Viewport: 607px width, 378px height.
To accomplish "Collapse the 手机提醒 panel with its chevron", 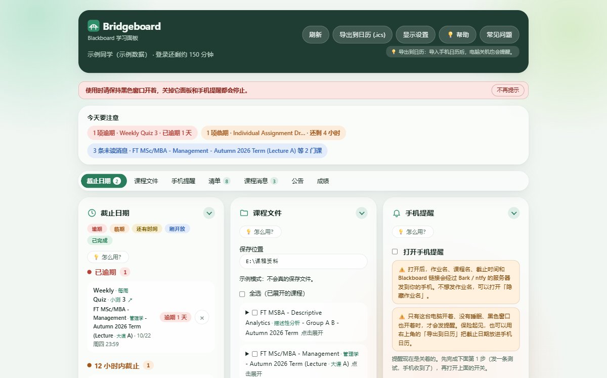I will click(514, 213).
